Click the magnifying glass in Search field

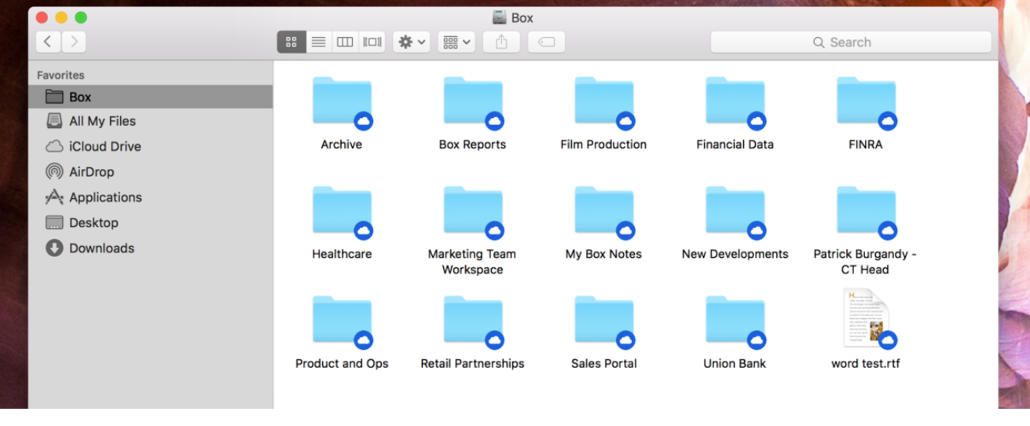click(x=819, y=42)
